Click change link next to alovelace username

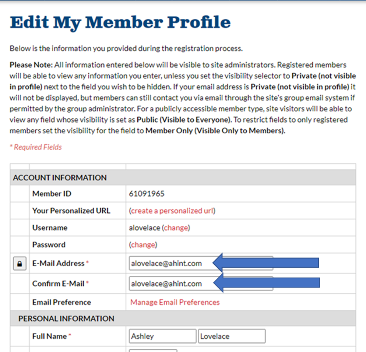(176, 228)
